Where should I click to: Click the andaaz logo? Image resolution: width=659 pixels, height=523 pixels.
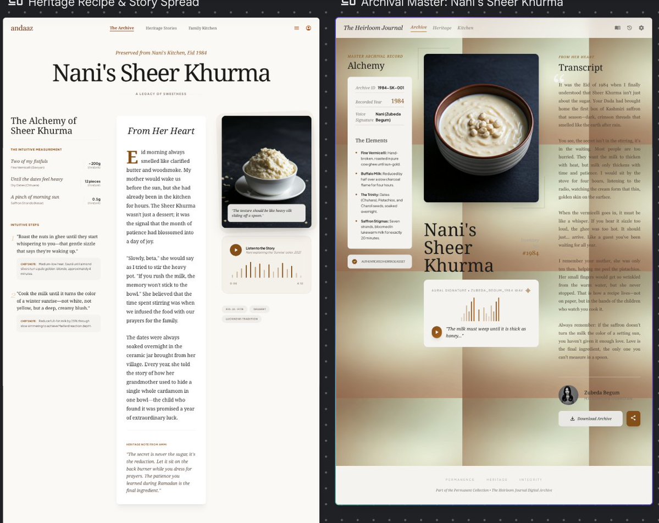coord(22,28)
